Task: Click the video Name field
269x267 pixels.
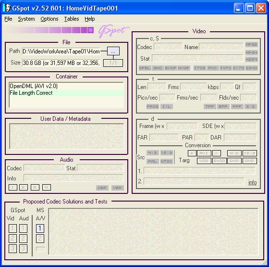Action: click(221, 47)
